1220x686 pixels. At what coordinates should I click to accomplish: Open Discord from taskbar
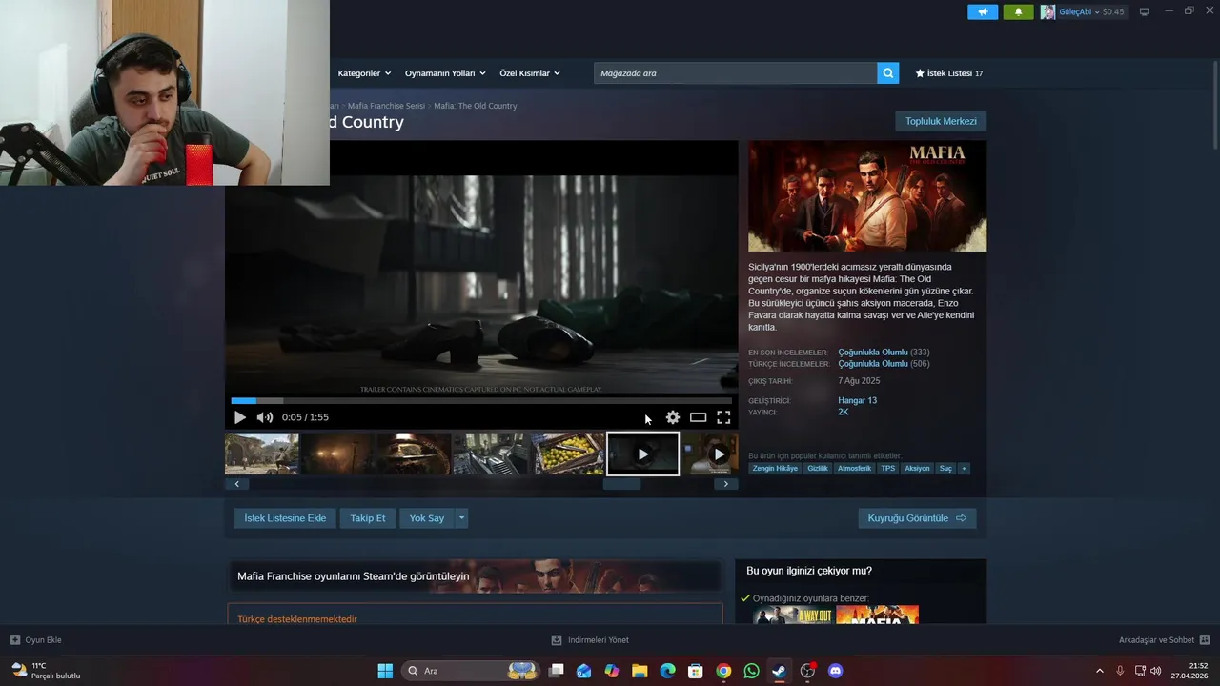(836, 671)
